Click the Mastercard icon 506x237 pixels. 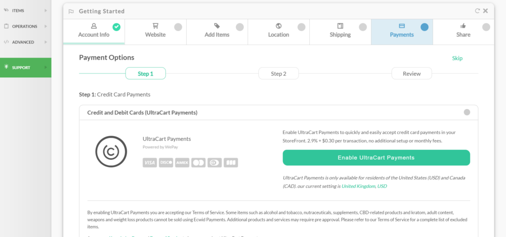click(x=199, y=163)
